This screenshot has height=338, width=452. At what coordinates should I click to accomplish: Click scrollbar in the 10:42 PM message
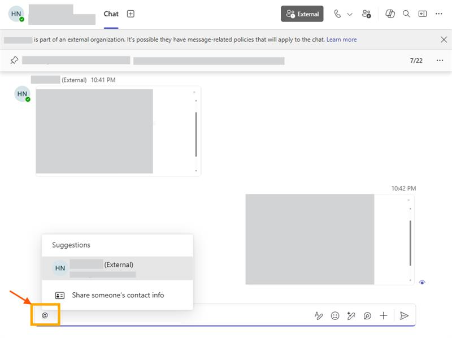click(410, 243)
